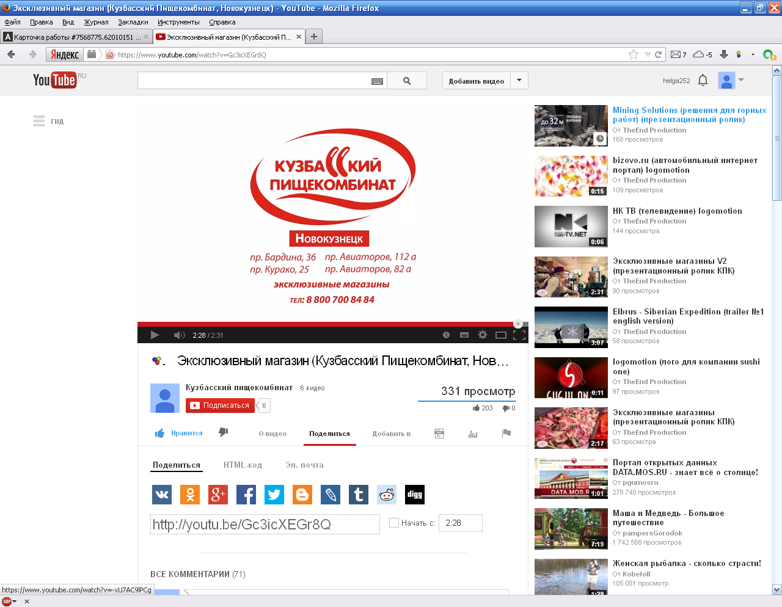Open Adblock Plus icon in status bar
Image resolution: width=782 pixels, height=607 pixels.
coord(7,602)
